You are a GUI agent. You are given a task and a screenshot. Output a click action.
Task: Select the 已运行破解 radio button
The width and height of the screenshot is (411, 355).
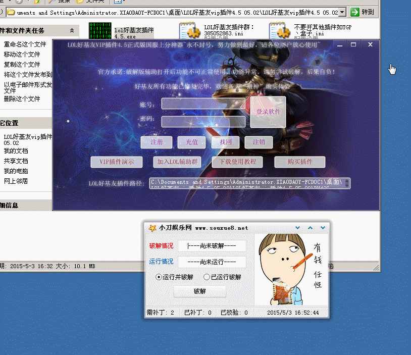pyautogui.click(x=207, y=277)
